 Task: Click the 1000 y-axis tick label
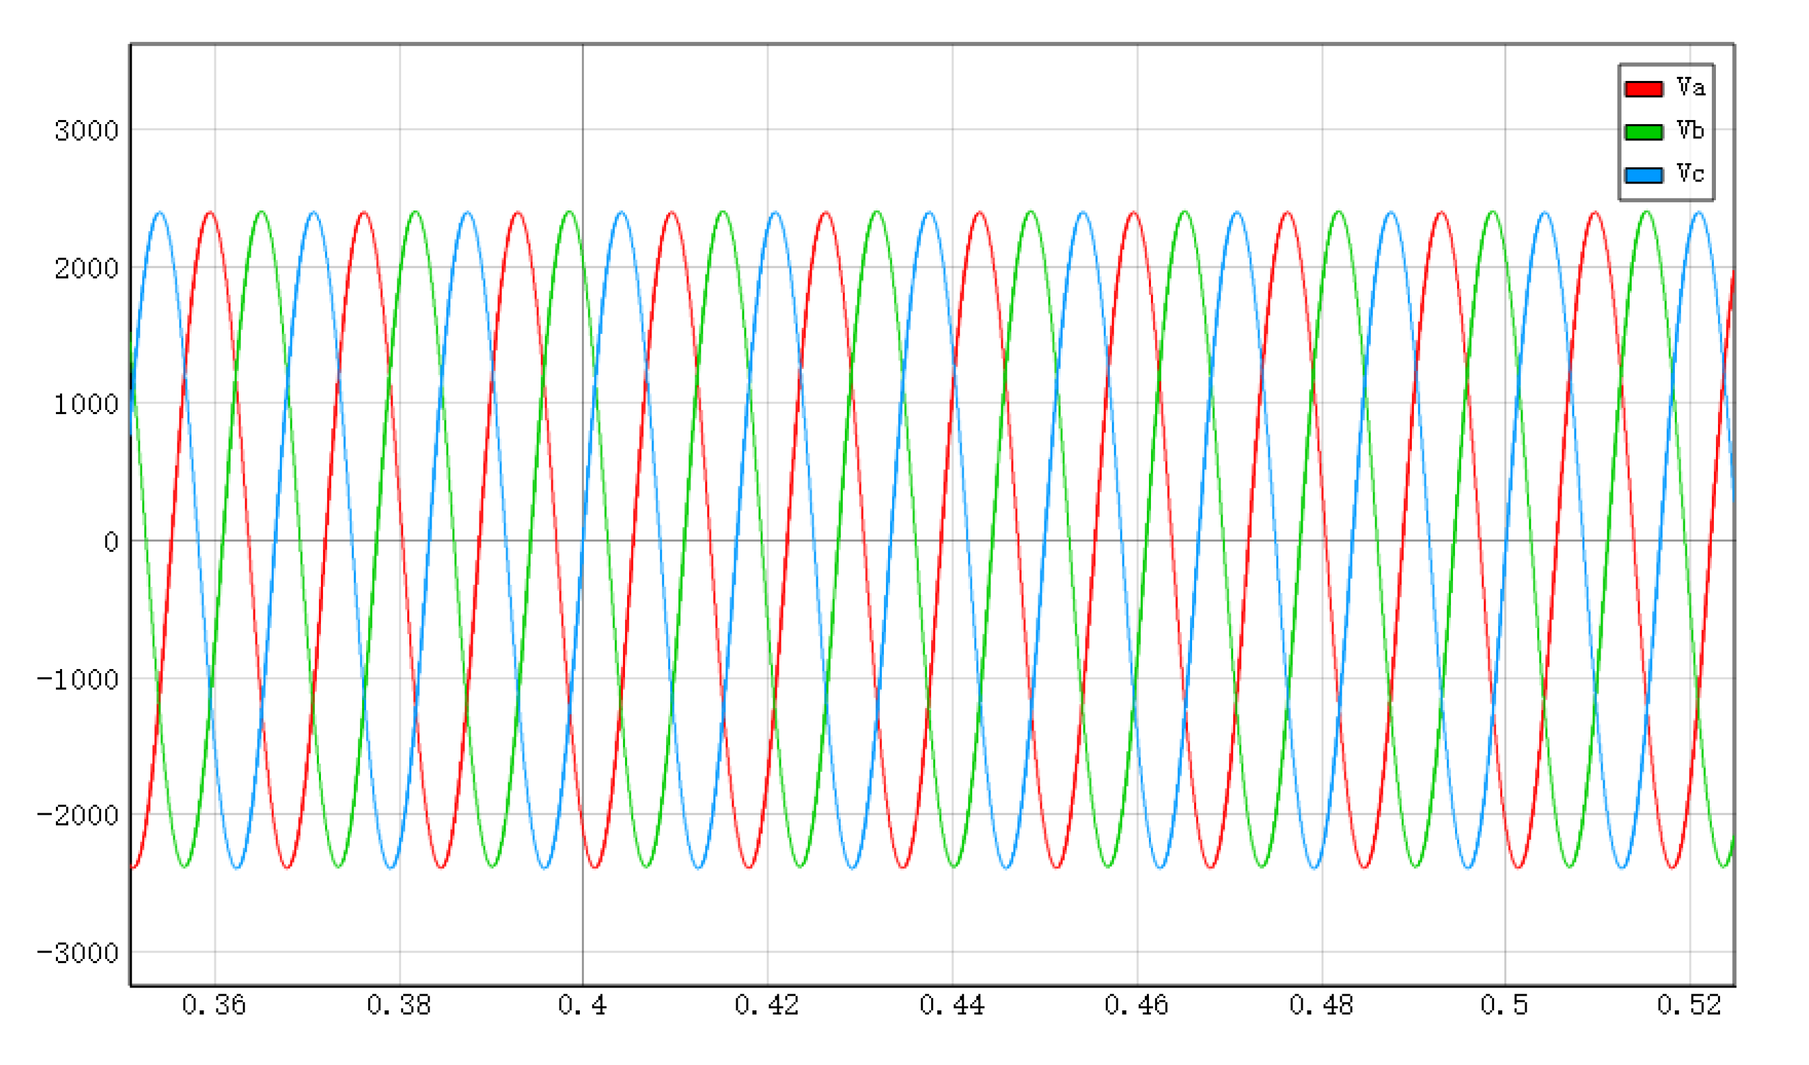coord(87,405)
